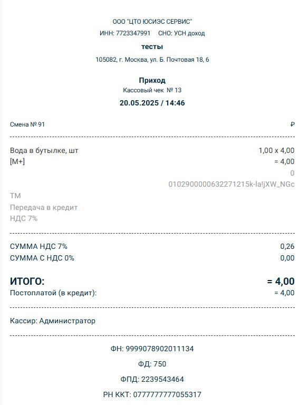Image resolution: width=299 pixels, height=405 pixels.
Task: Click the bold "тесты" heading
Action: (152, 47)
